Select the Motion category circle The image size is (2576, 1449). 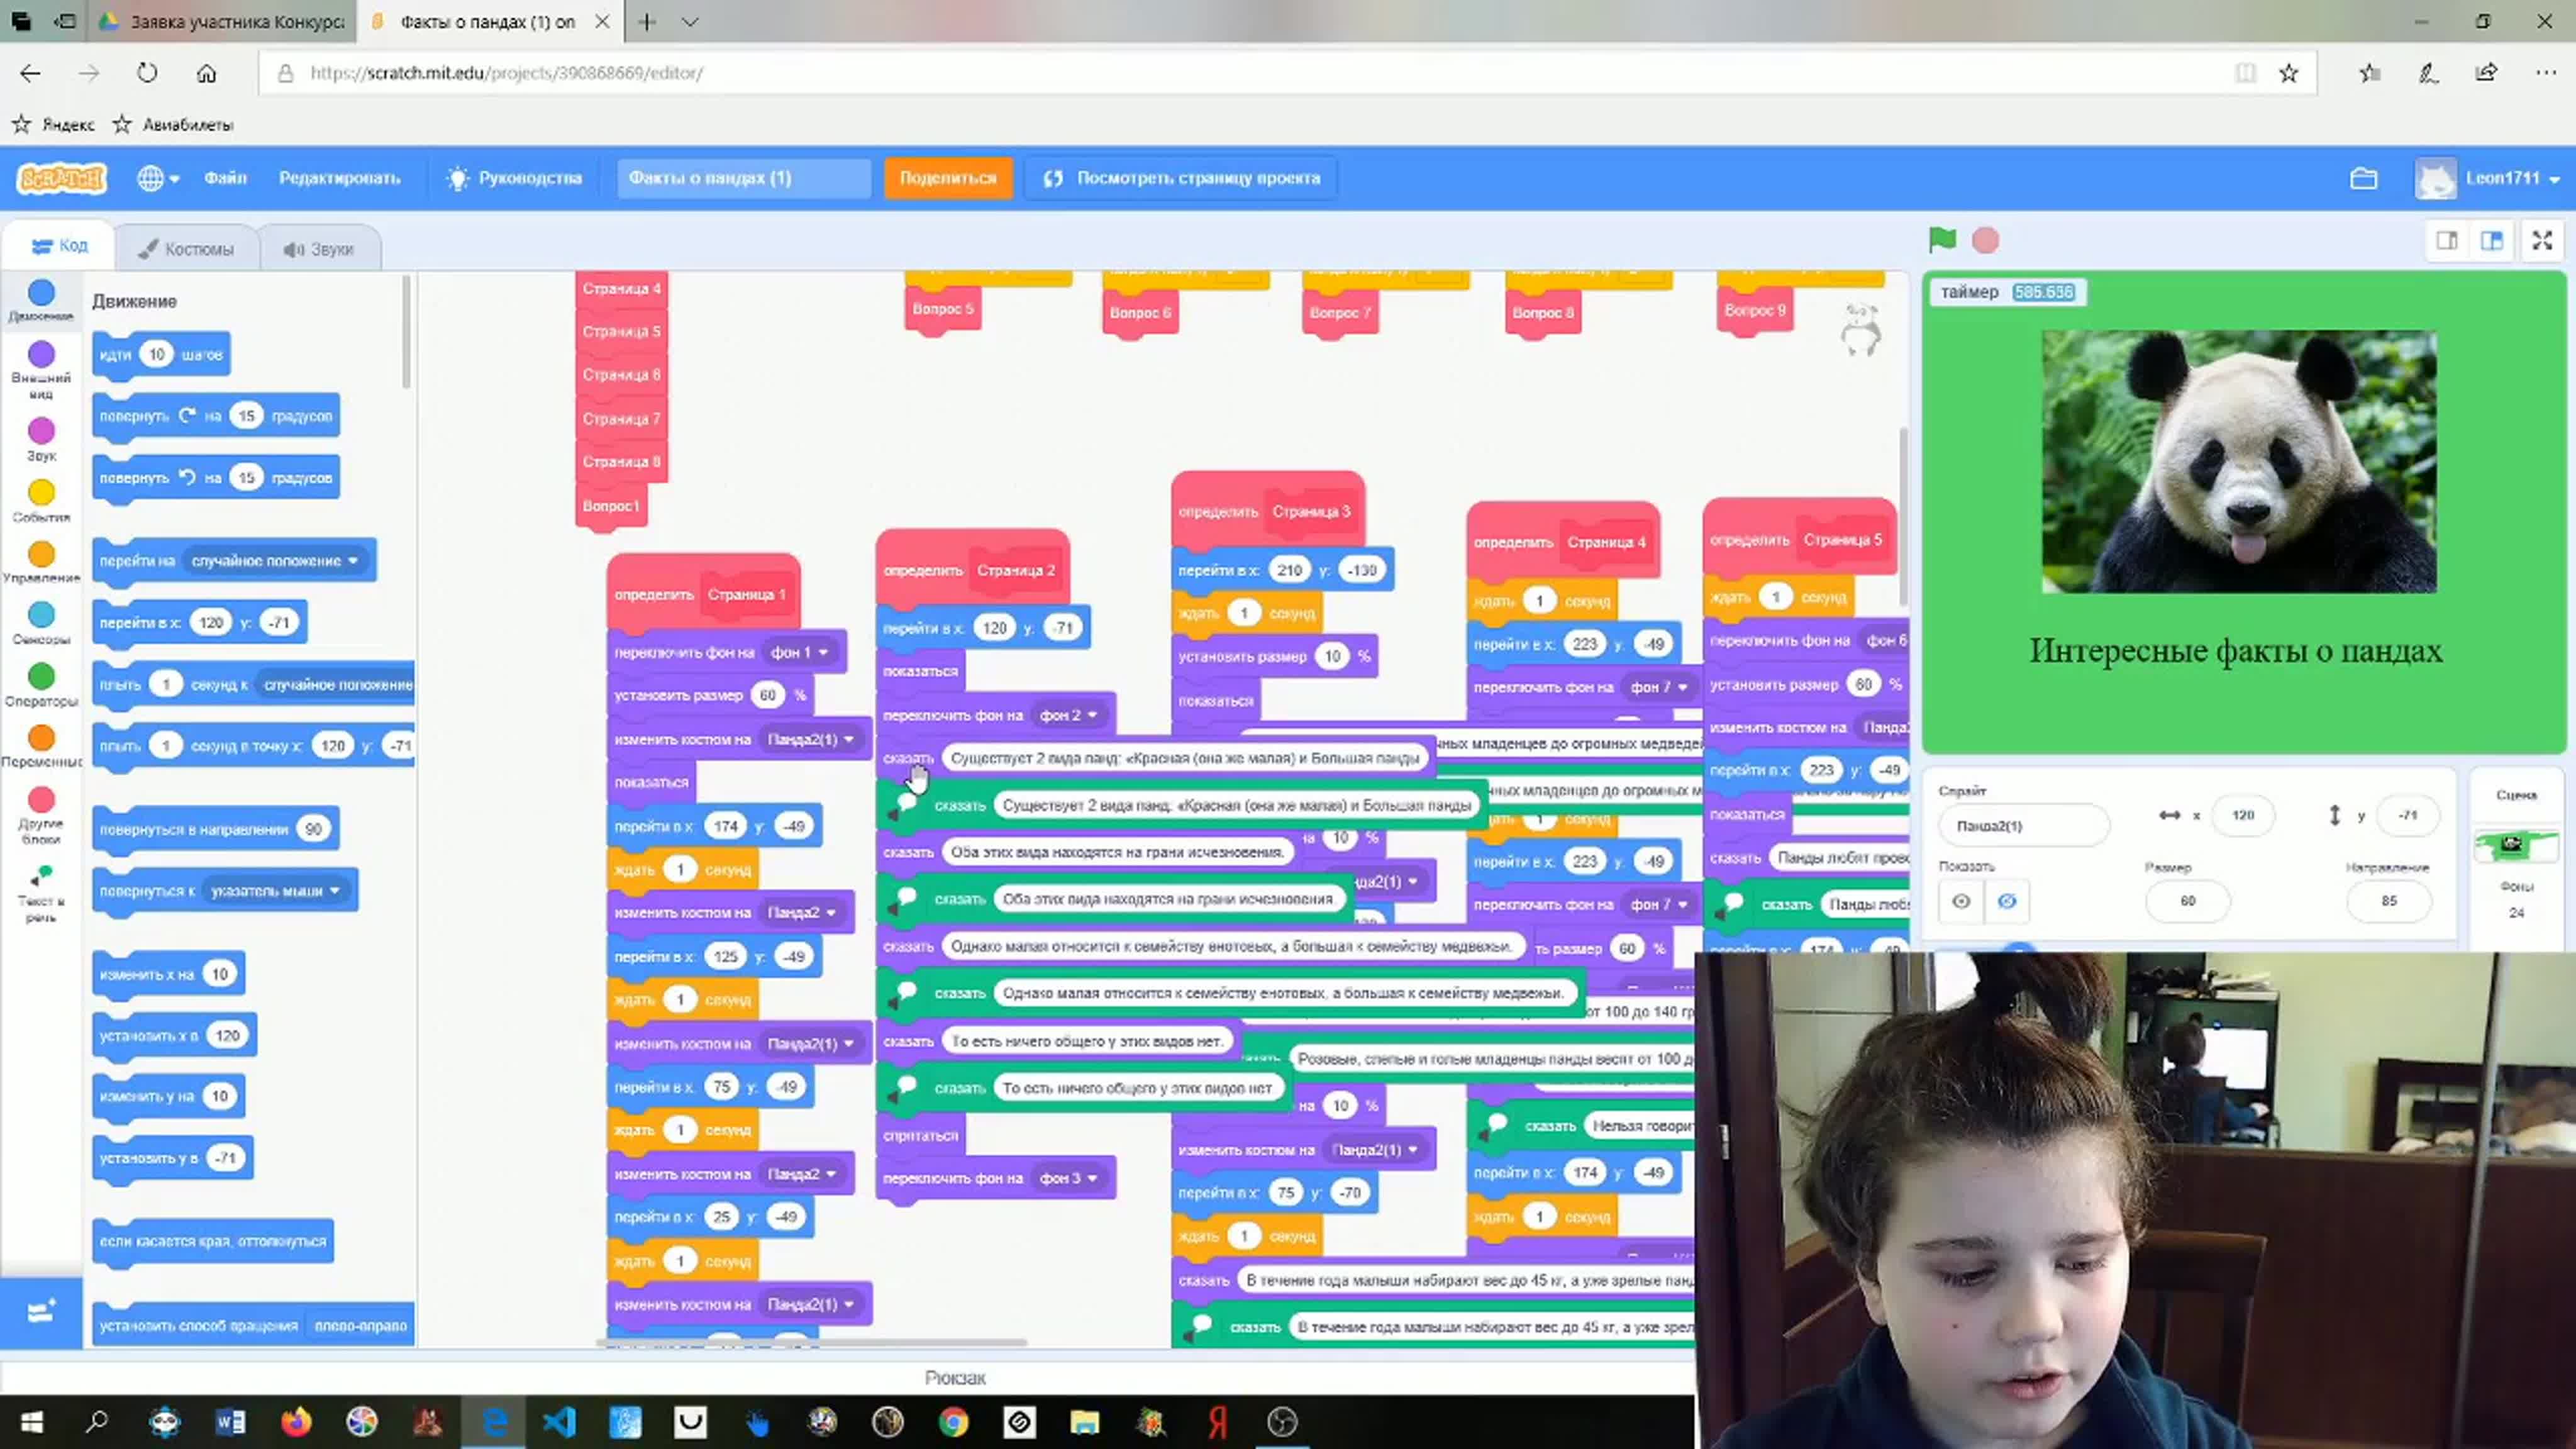pos(41,293)
